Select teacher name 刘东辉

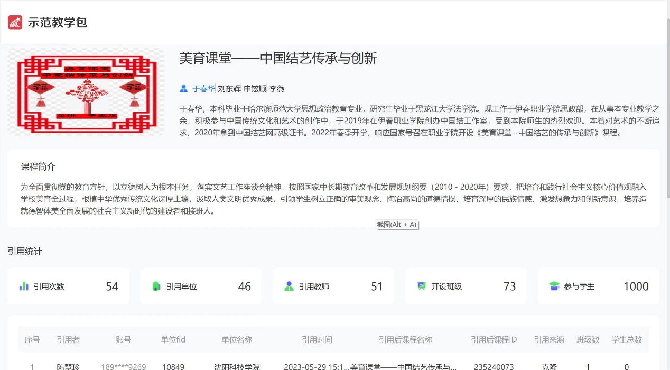[x=229, y=89]
